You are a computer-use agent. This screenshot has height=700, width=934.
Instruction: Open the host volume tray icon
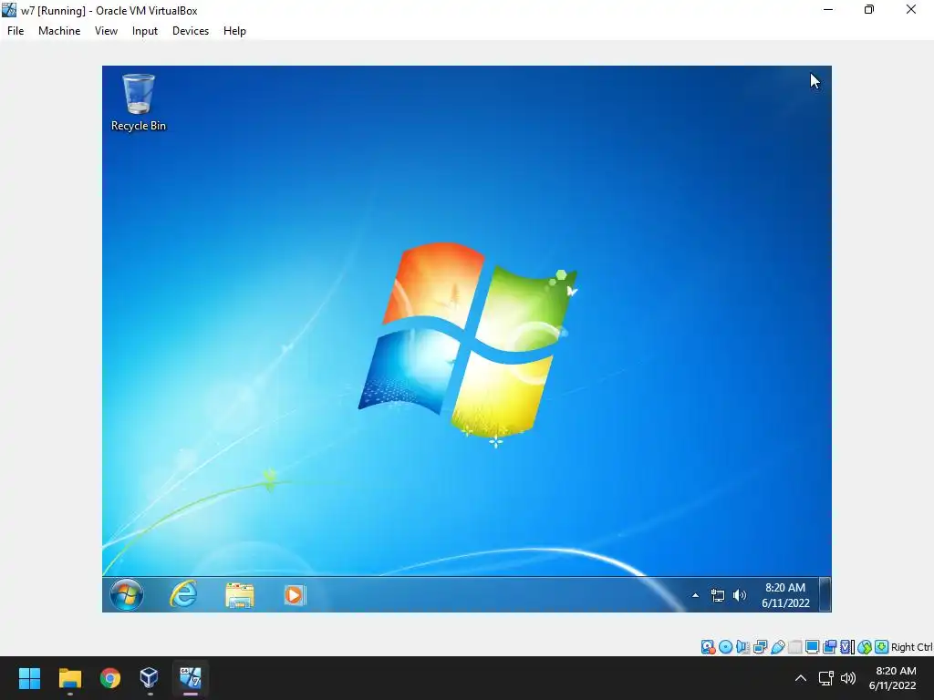[x=847, y=678]
